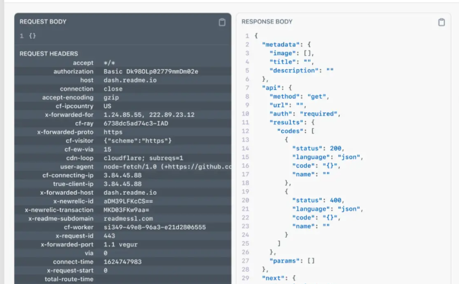Viewport: 459px width, 284px height.
Task: Click the x-forwarded-host value dash.readme.io
Action: point(130,193)
